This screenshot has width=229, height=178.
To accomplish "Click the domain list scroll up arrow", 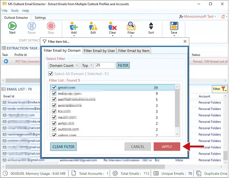I will (177, 87).
